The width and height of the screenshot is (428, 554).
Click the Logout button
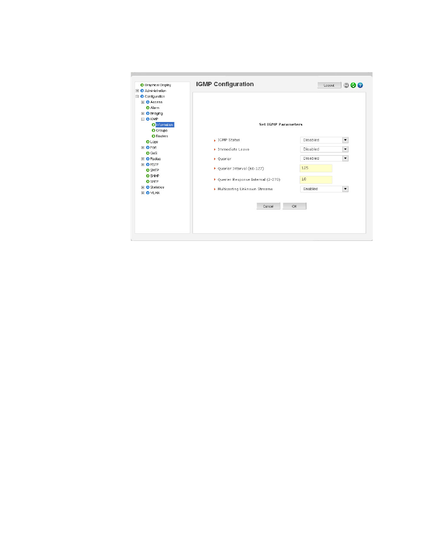[329, 85]
